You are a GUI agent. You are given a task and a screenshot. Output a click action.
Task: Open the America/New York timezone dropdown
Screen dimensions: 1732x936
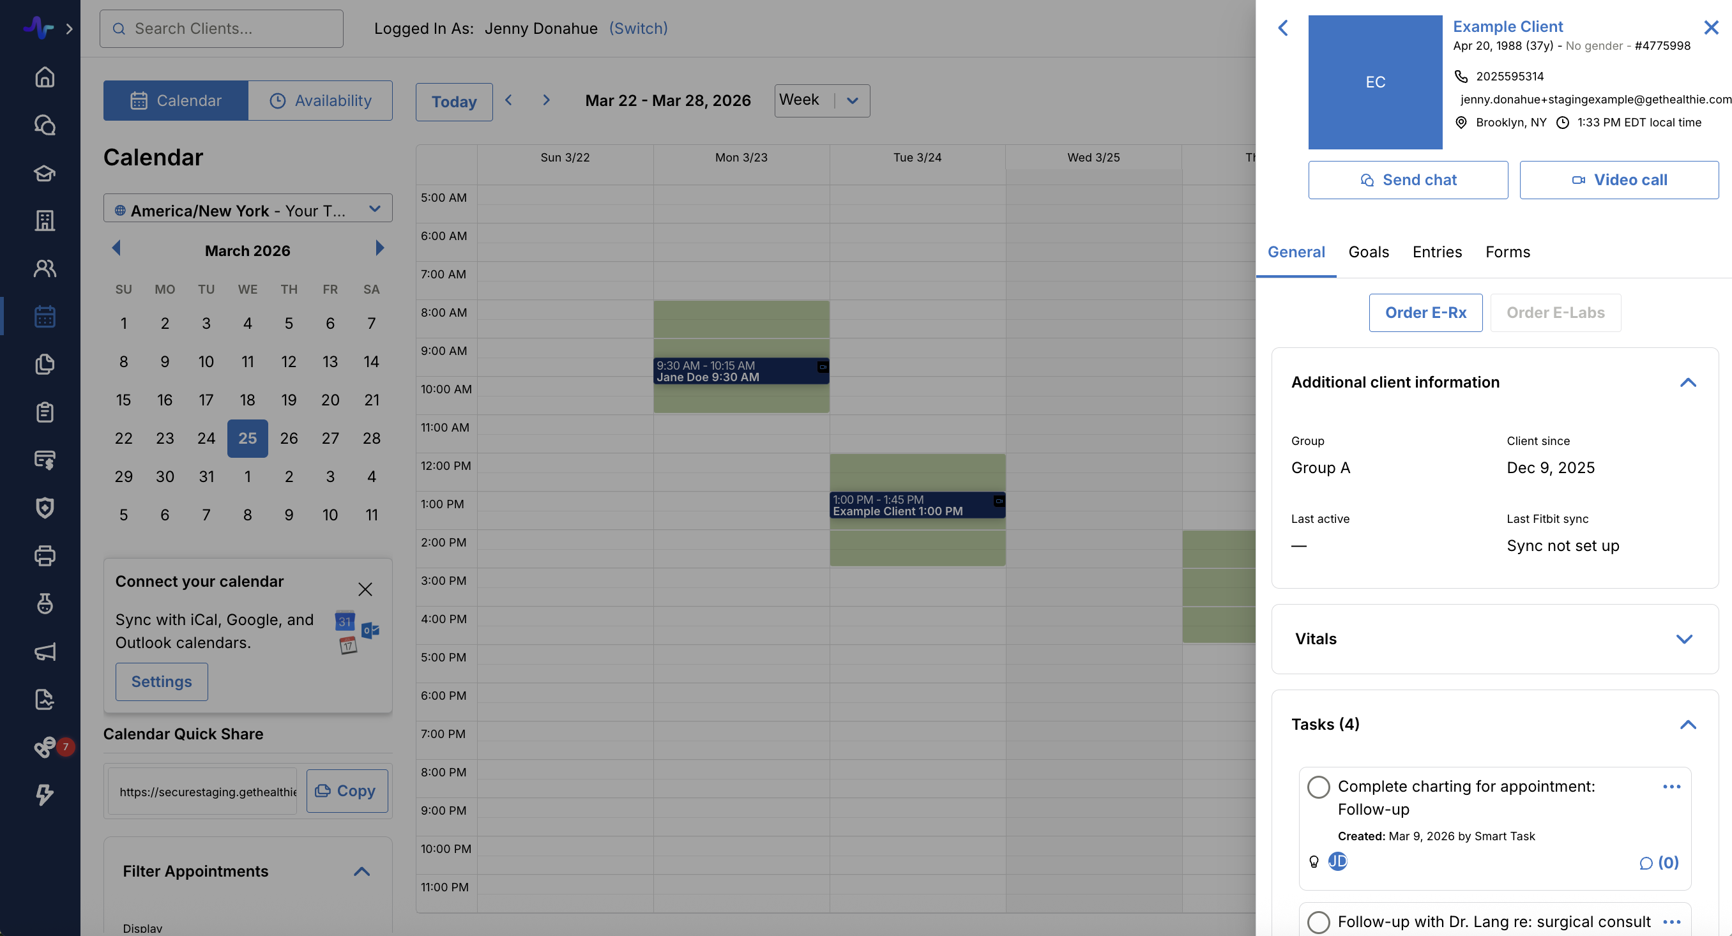pyautogui.click(x=247, y=210)
